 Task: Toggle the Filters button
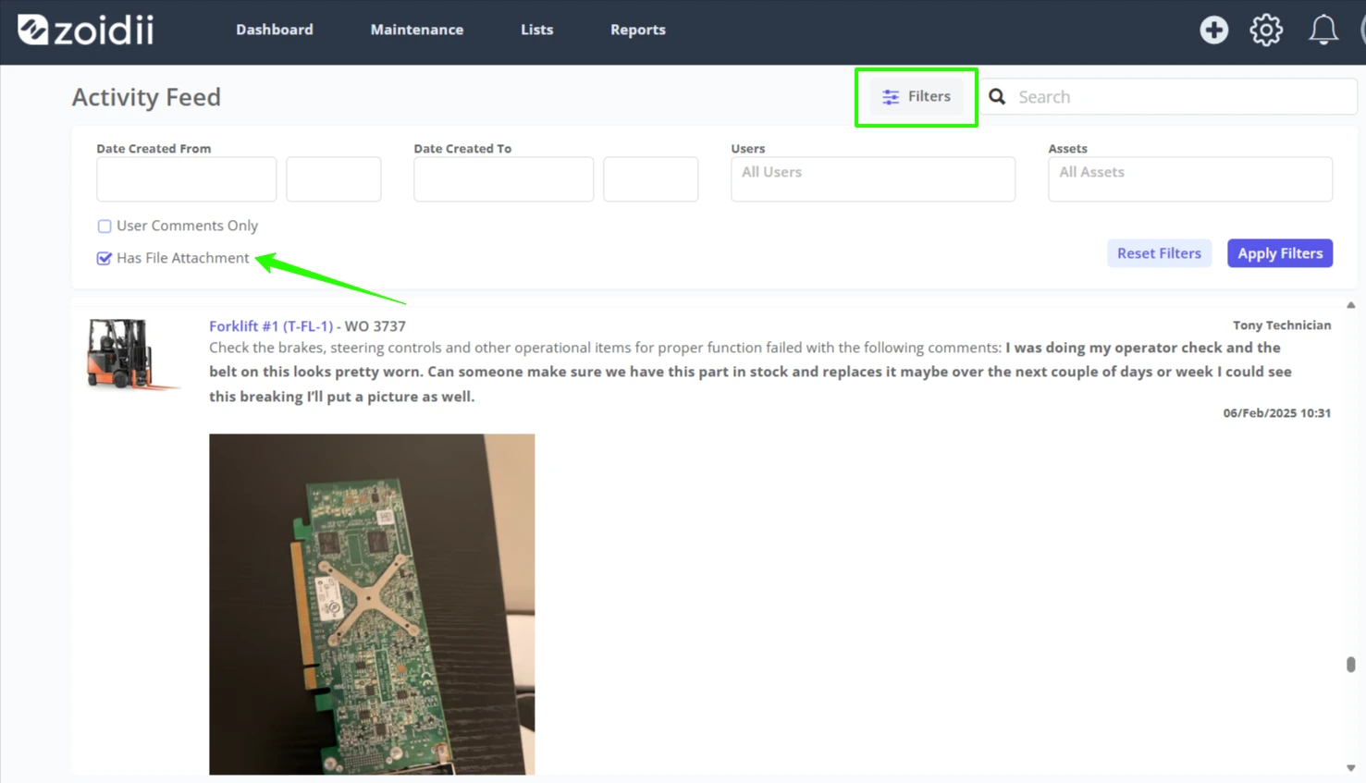[x=916, y=96]
